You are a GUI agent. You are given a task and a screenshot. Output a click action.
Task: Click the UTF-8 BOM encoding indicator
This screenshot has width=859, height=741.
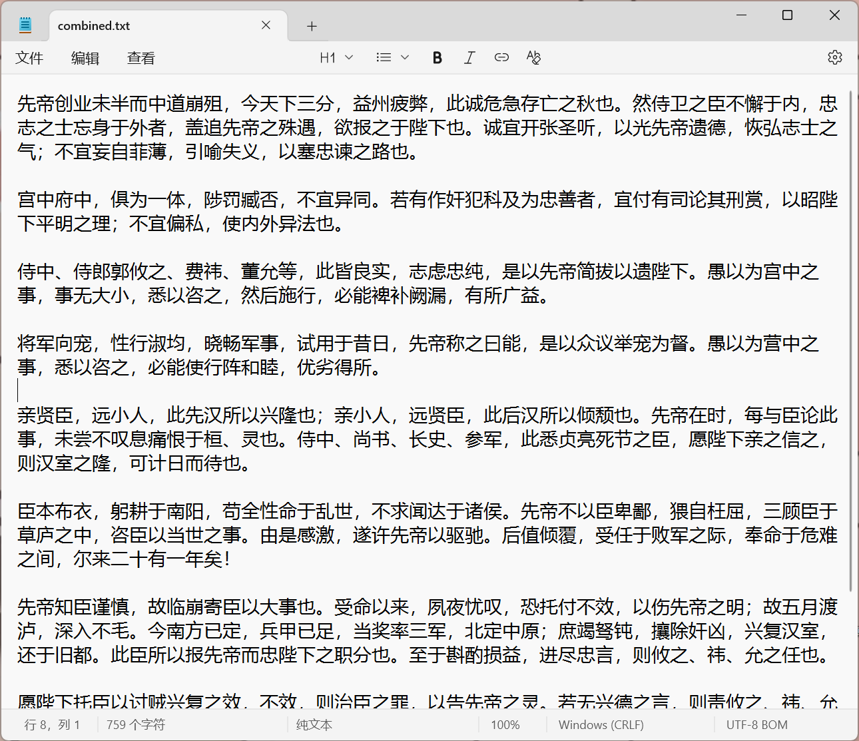tap(756, 724)
